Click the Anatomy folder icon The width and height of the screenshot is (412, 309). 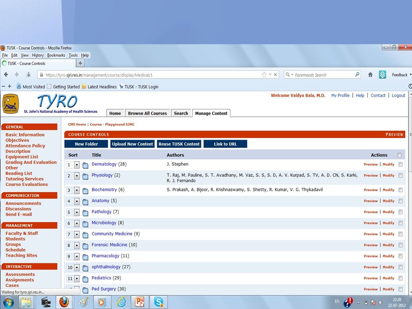(85, 202)
